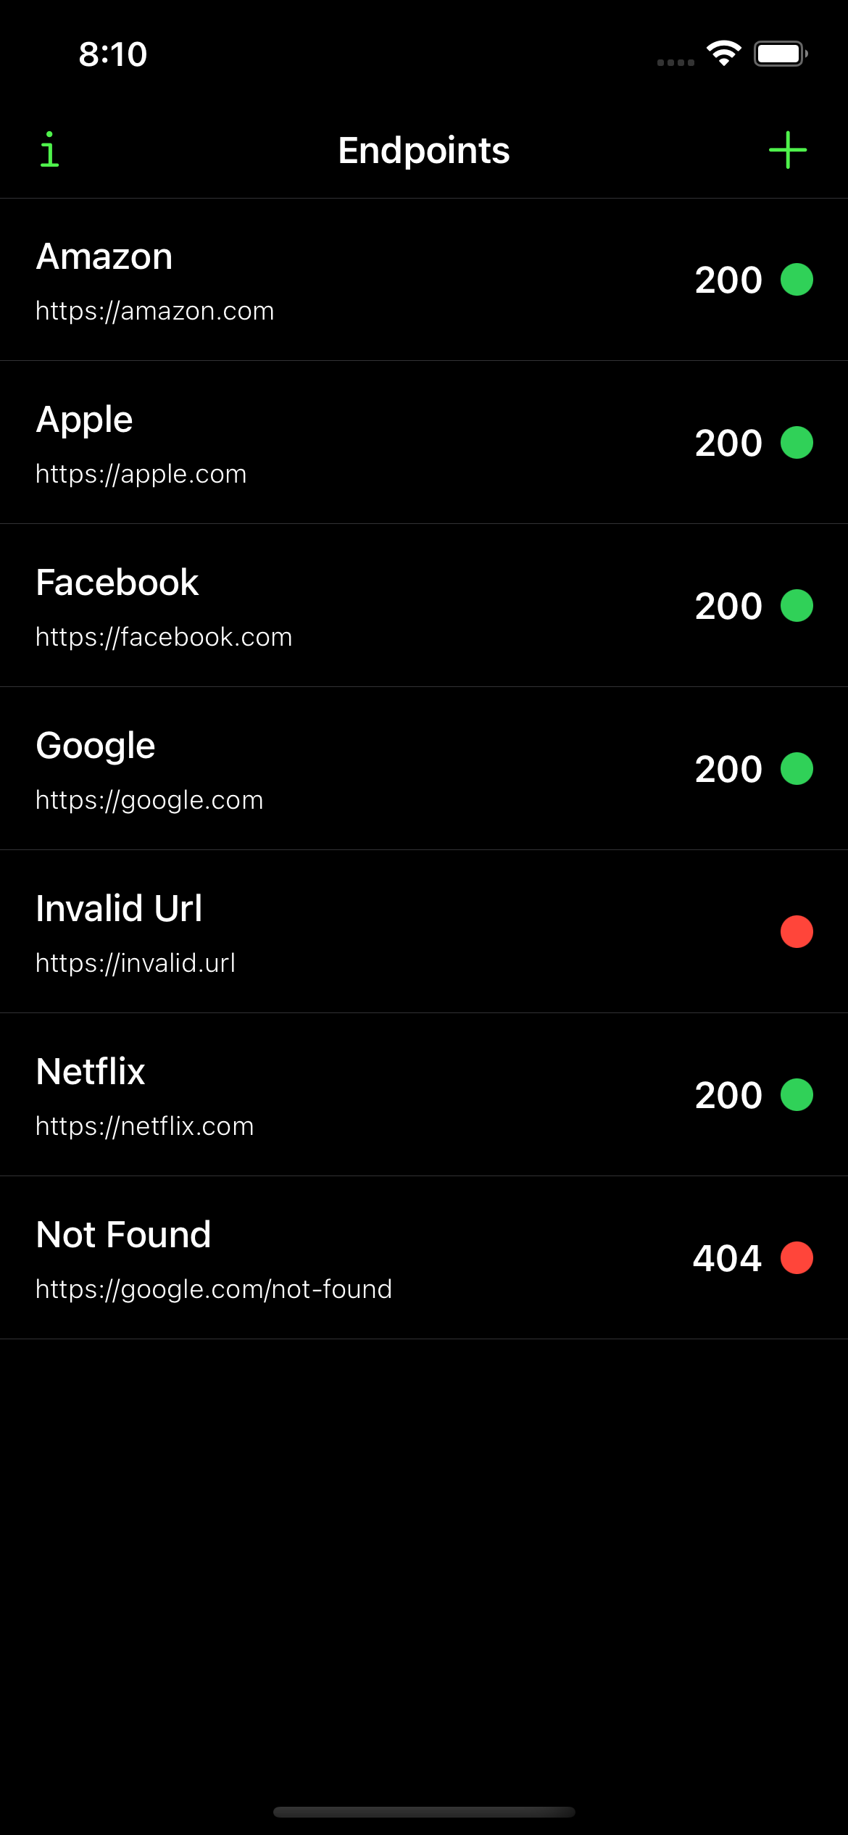Click Not Found's red status dot
Viewport: 848px width, 1835px height.
pos(797,1258)
